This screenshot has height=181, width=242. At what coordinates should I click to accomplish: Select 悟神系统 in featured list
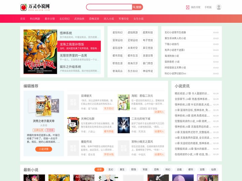[79, 35]
